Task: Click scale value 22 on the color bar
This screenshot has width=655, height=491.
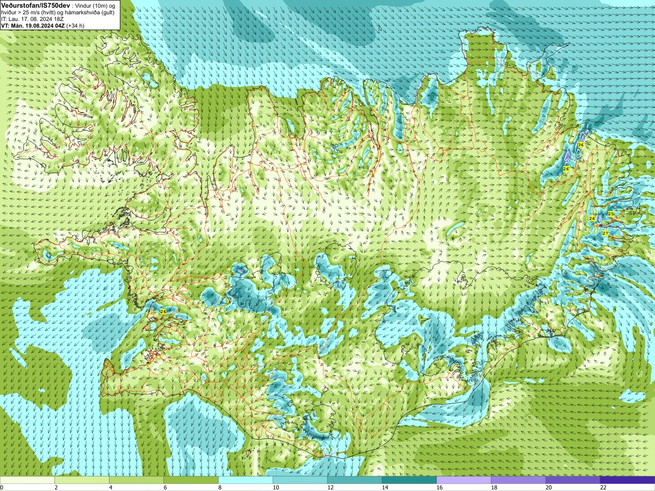Action: [603, 487]
